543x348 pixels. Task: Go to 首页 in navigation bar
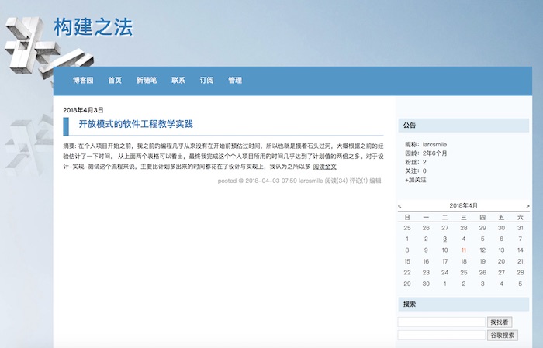115,80
